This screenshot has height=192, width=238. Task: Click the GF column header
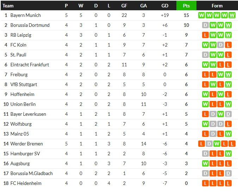[x=124, y=6]
